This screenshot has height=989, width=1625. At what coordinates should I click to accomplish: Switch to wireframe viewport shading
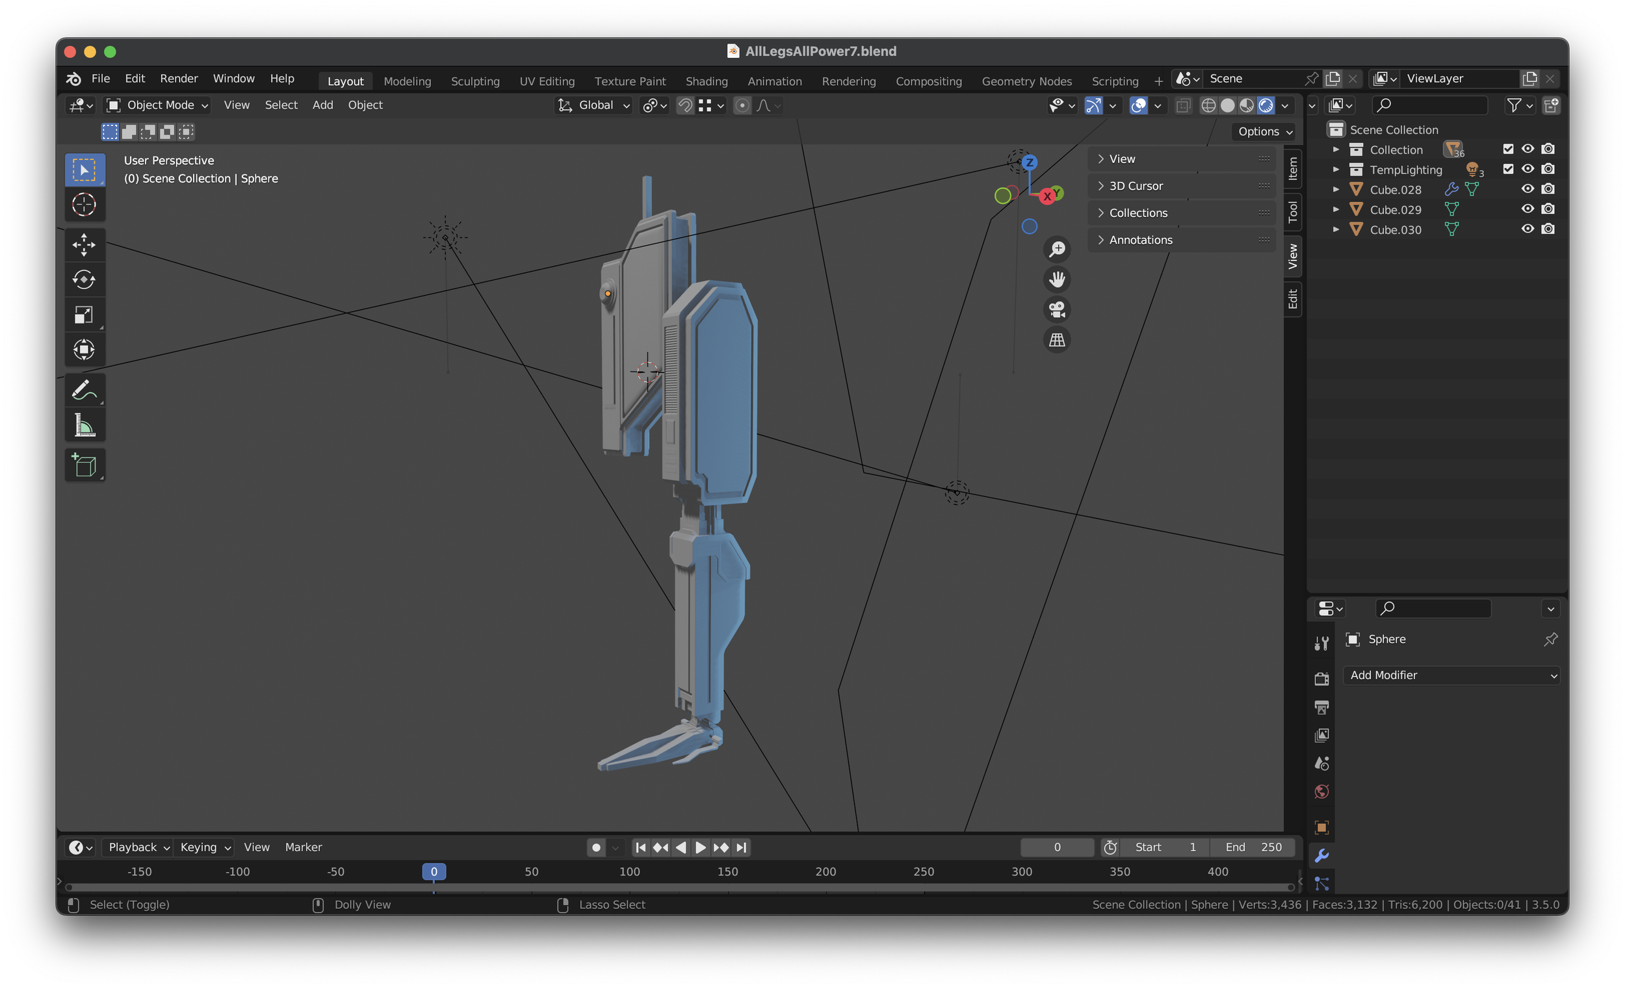(x=1208, y=105)
